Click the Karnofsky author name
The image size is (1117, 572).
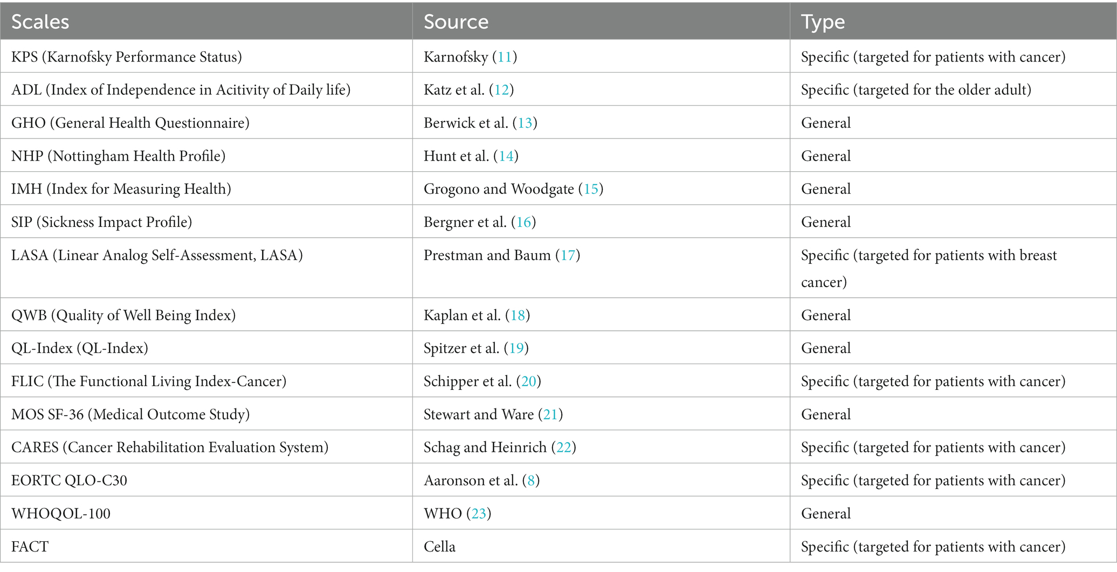pos(456,57)
